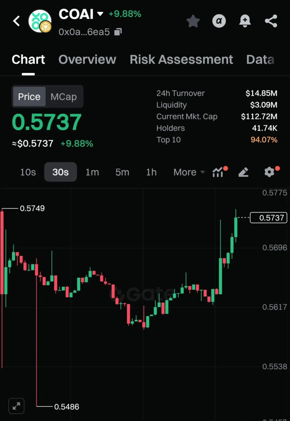Tap the Top 10 94.07% value
Viewport: 290px width, 421px height.
point(264,140)
